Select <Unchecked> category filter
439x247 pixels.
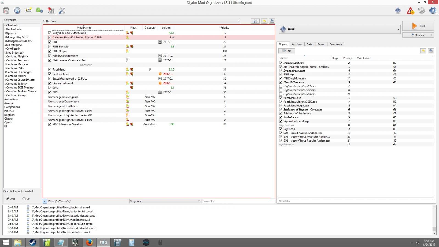[13, 29]
